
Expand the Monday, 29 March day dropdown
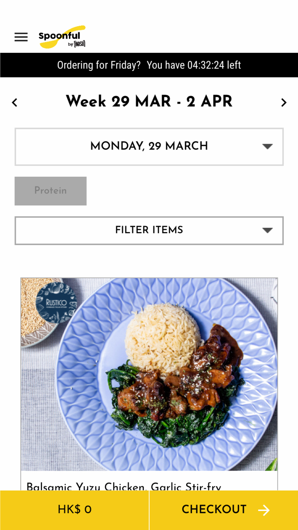point(149,147)
